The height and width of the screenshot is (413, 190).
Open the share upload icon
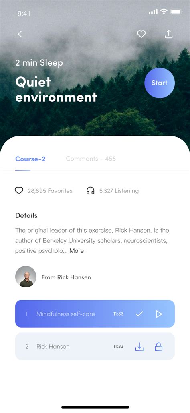(x=169, y=34)
